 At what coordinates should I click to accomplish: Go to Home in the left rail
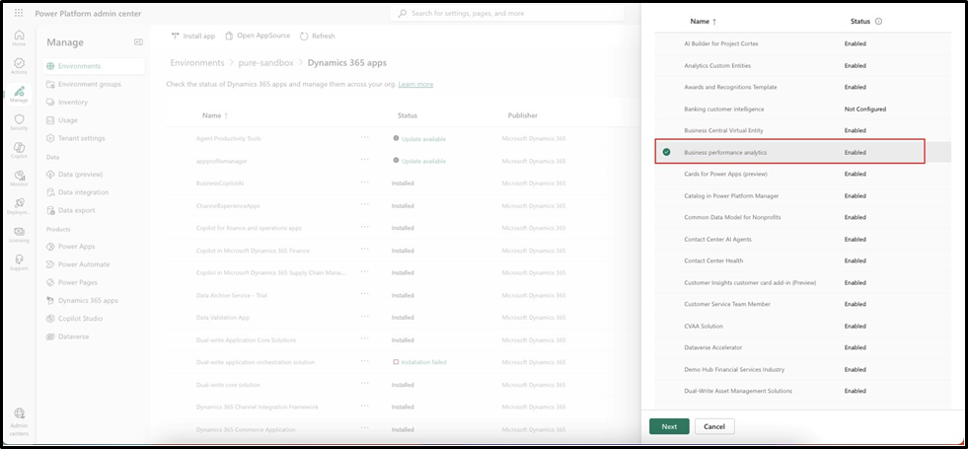tap(19, 37)
